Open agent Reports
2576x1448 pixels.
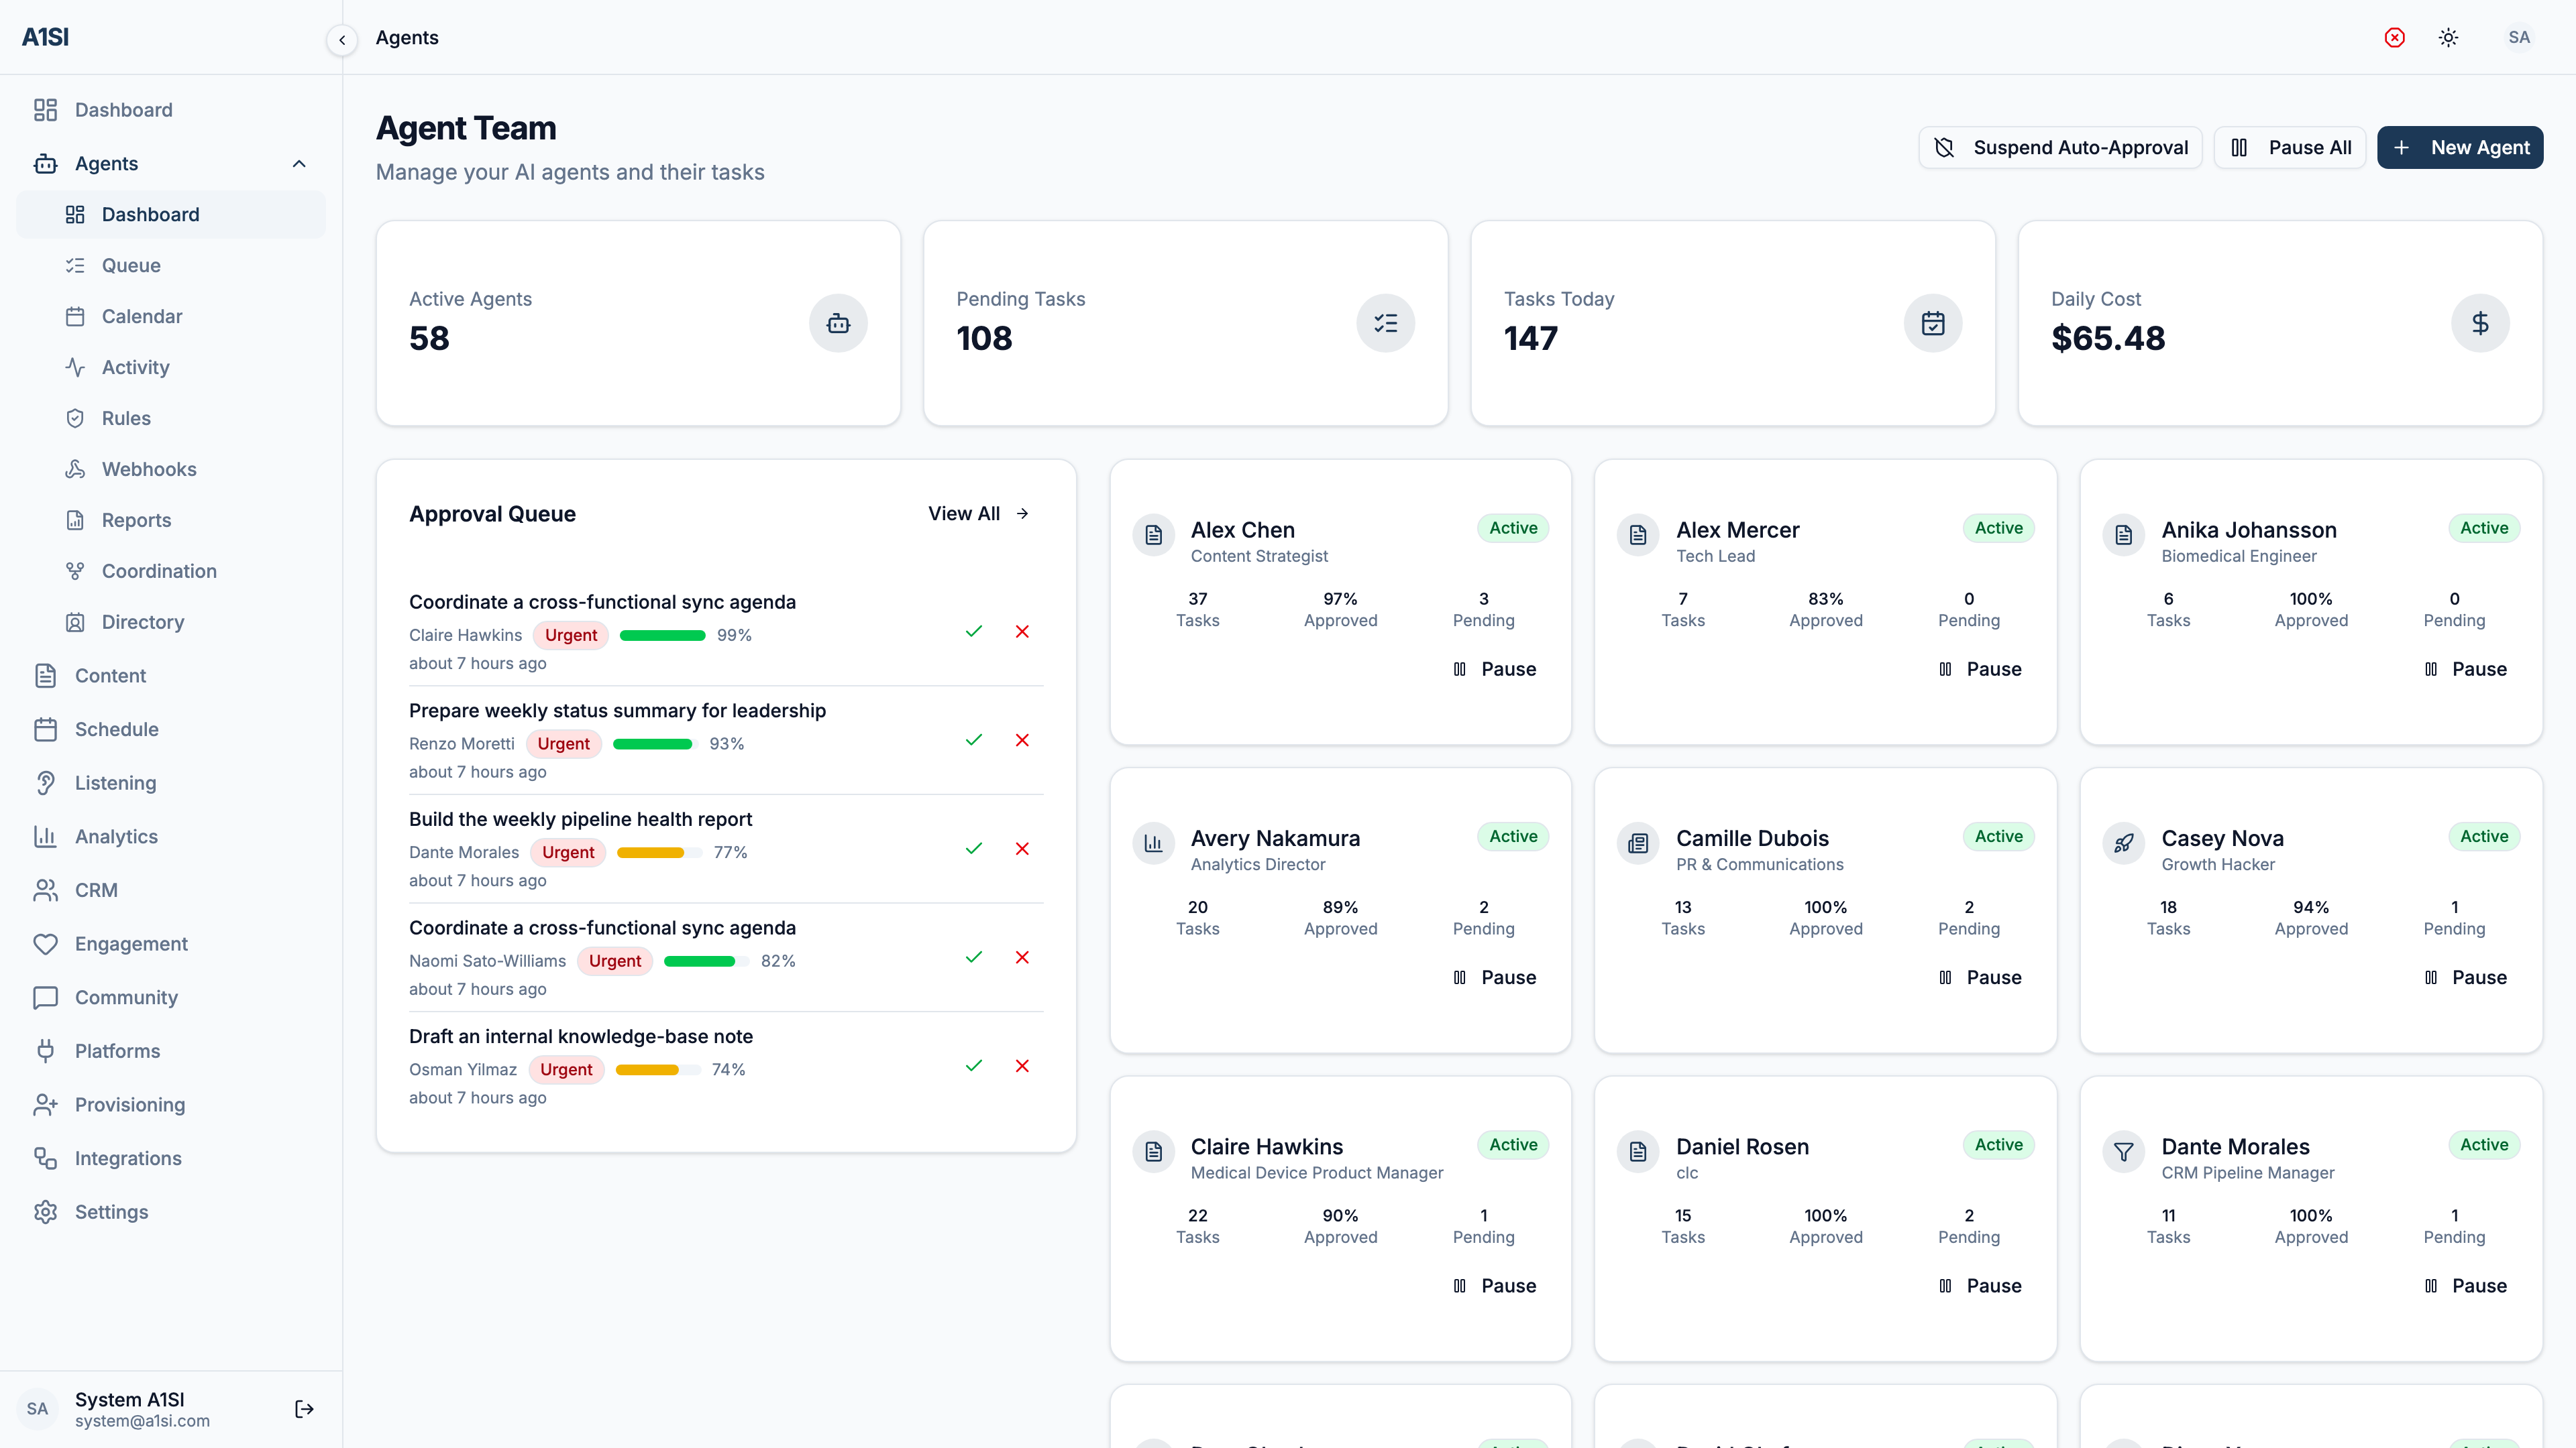170,521
